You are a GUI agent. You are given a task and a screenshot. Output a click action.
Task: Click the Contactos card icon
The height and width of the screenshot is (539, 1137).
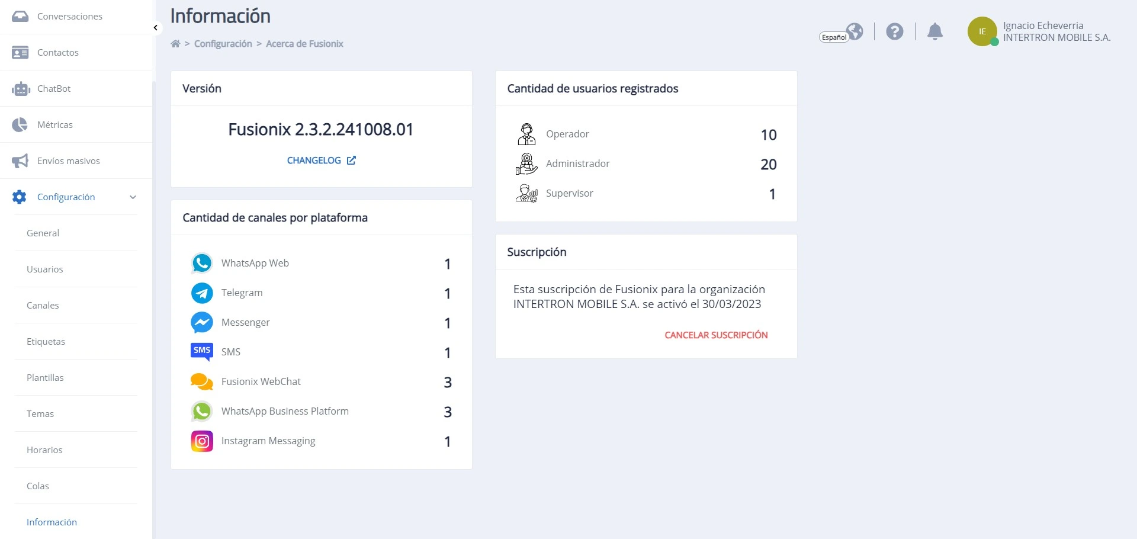coord(20,53)
